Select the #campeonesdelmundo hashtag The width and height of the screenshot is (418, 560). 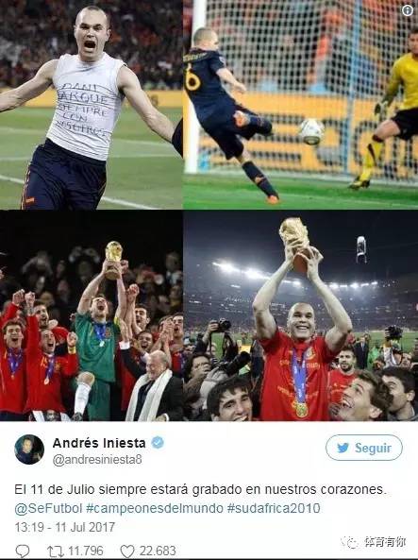pos(155,508)
